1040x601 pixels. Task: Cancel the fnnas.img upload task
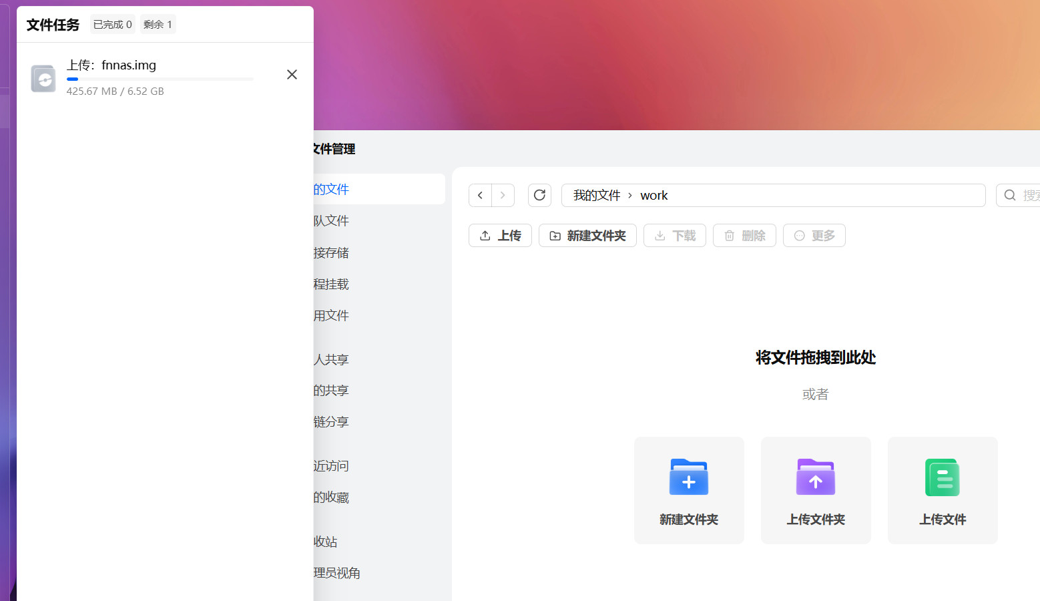tap(292, 75)
